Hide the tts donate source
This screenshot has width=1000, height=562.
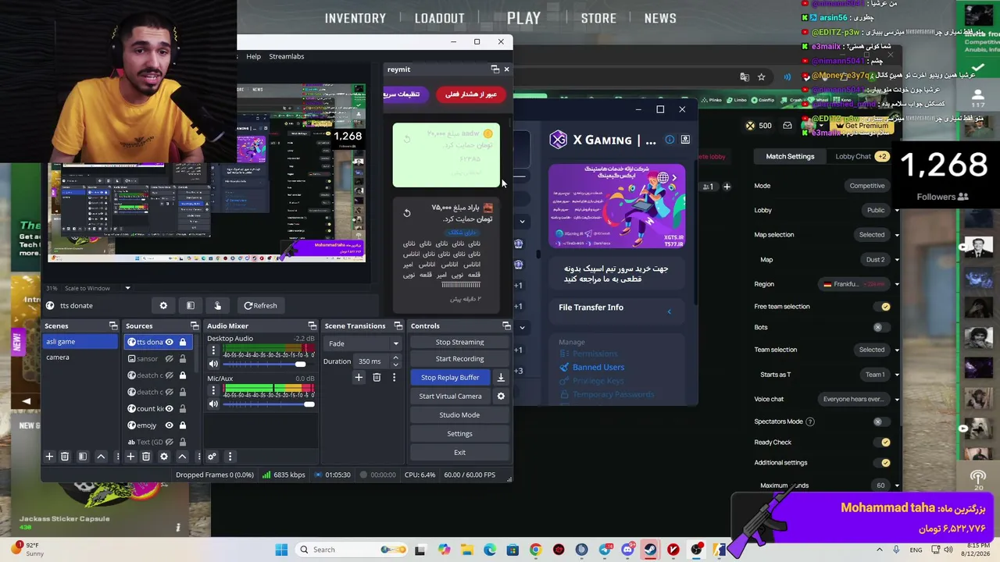pyautogui.click(x=169, y=342)
